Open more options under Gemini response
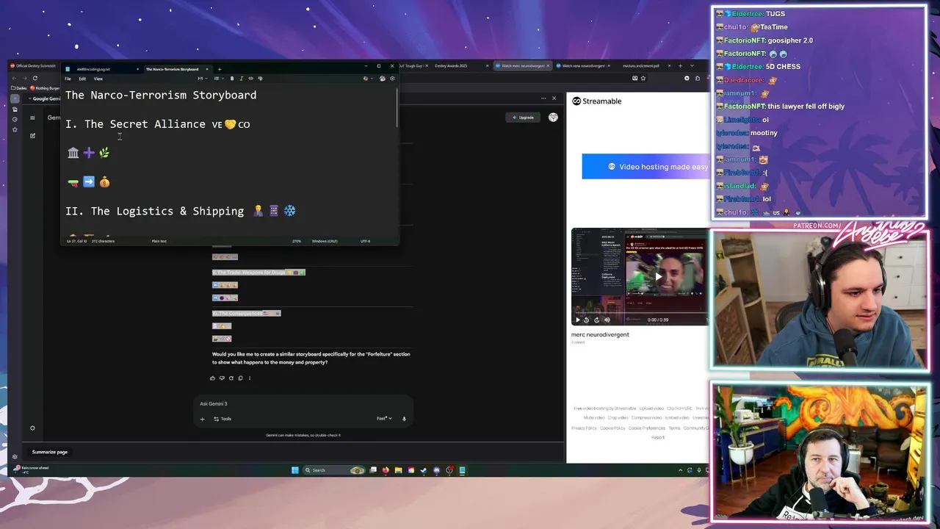 [249, 378]
